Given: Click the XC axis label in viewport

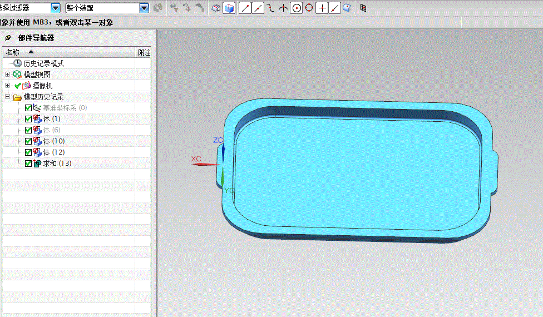Looking at the screenshot, I should click(x=196, y=159).
